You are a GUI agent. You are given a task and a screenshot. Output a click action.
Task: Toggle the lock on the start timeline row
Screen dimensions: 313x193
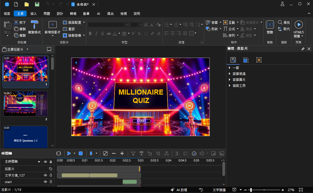pos(51,182)
